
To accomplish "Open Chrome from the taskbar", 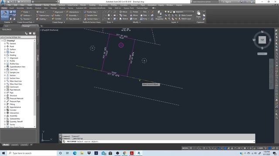I will (125, 153).
